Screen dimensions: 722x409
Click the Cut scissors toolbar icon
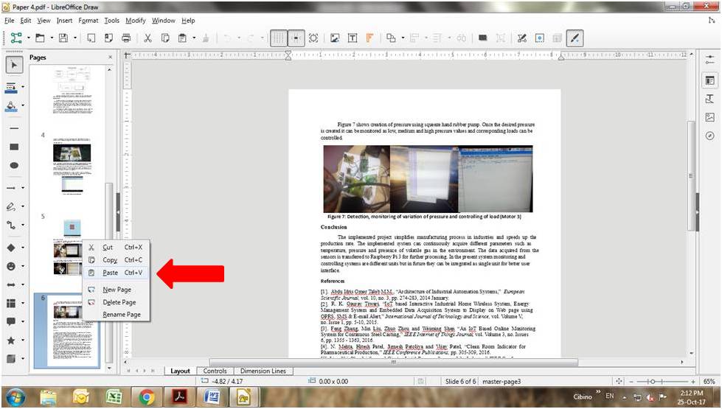click(147, 38)
